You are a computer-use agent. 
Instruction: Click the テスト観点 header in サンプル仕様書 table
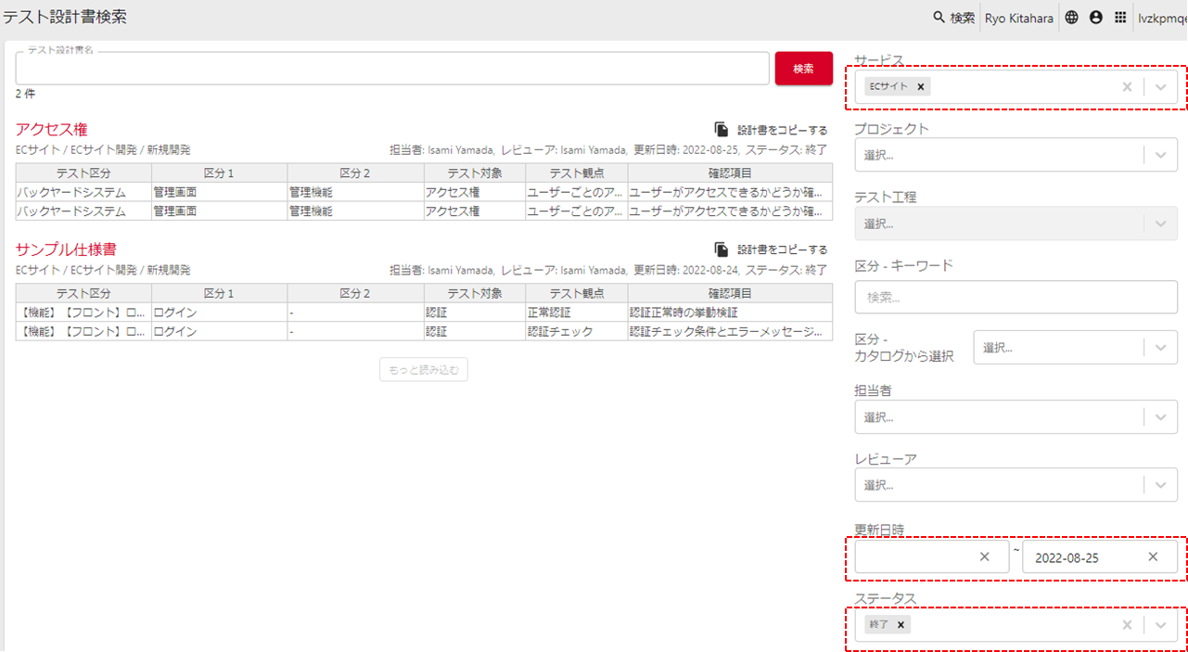click(x=576, y=293)
